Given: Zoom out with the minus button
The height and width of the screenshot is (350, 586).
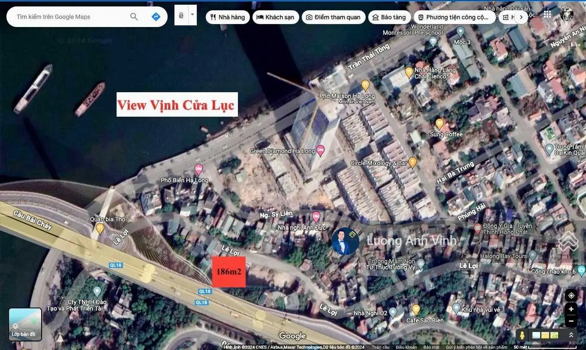Looking at the screenshot, I should [x=571, y=321].
